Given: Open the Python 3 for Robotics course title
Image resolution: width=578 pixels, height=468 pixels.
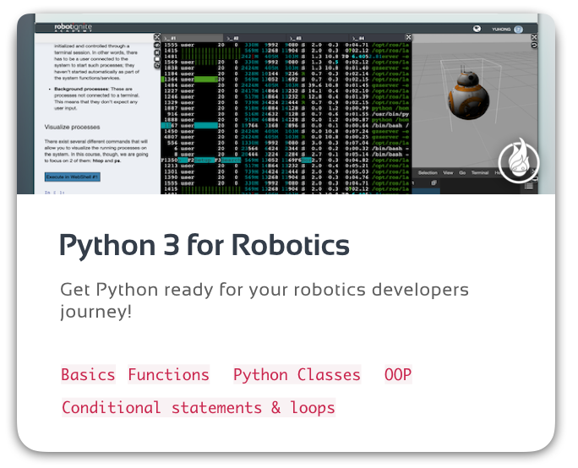Looking at the screenshot, I should coord(204,246).
